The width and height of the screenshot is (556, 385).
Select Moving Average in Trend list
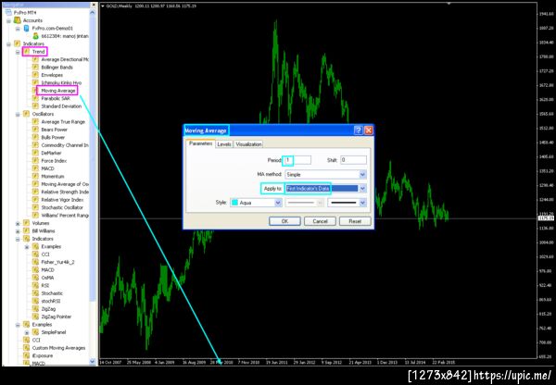[x=58, y=91]
